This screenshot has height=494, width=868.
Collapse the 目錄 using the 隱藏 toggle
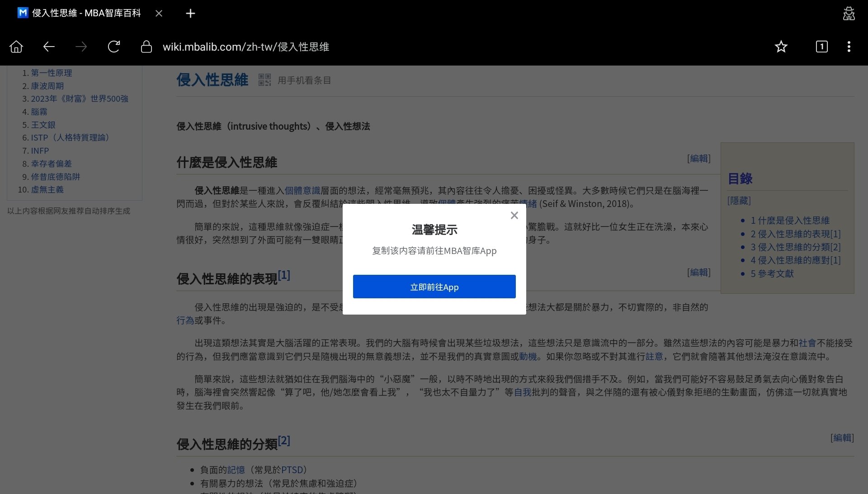point(739,200)
